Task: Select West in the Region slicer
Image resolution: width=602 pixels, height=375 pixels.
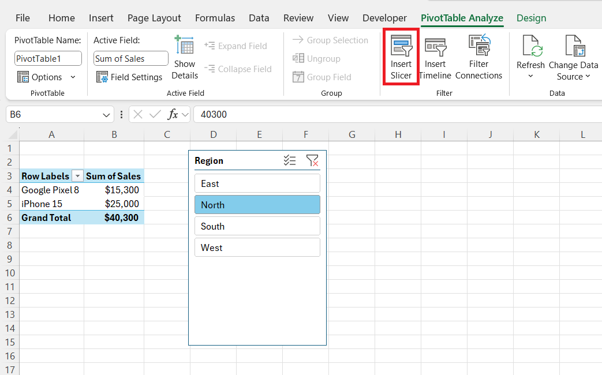Action: pos(257,247)
